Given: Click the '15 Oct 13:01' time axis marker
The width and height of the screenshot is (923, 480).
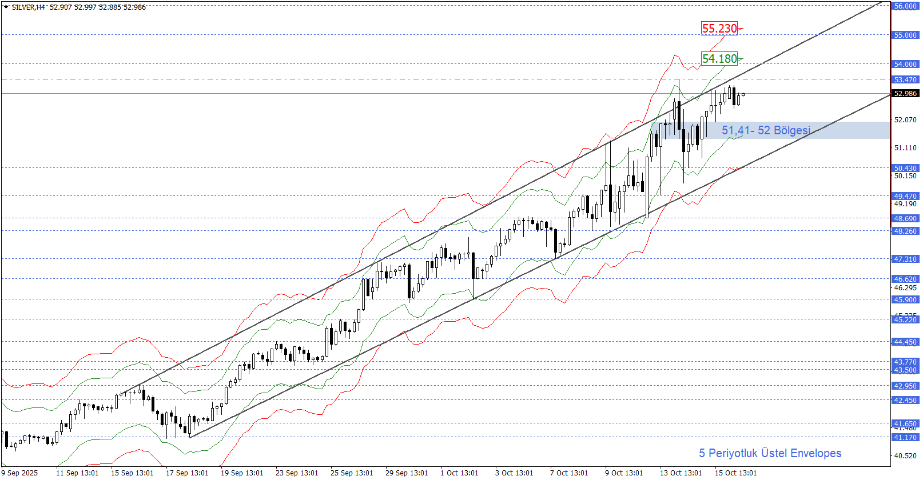Looking at the screenshot, I should (x=735, y=473).
